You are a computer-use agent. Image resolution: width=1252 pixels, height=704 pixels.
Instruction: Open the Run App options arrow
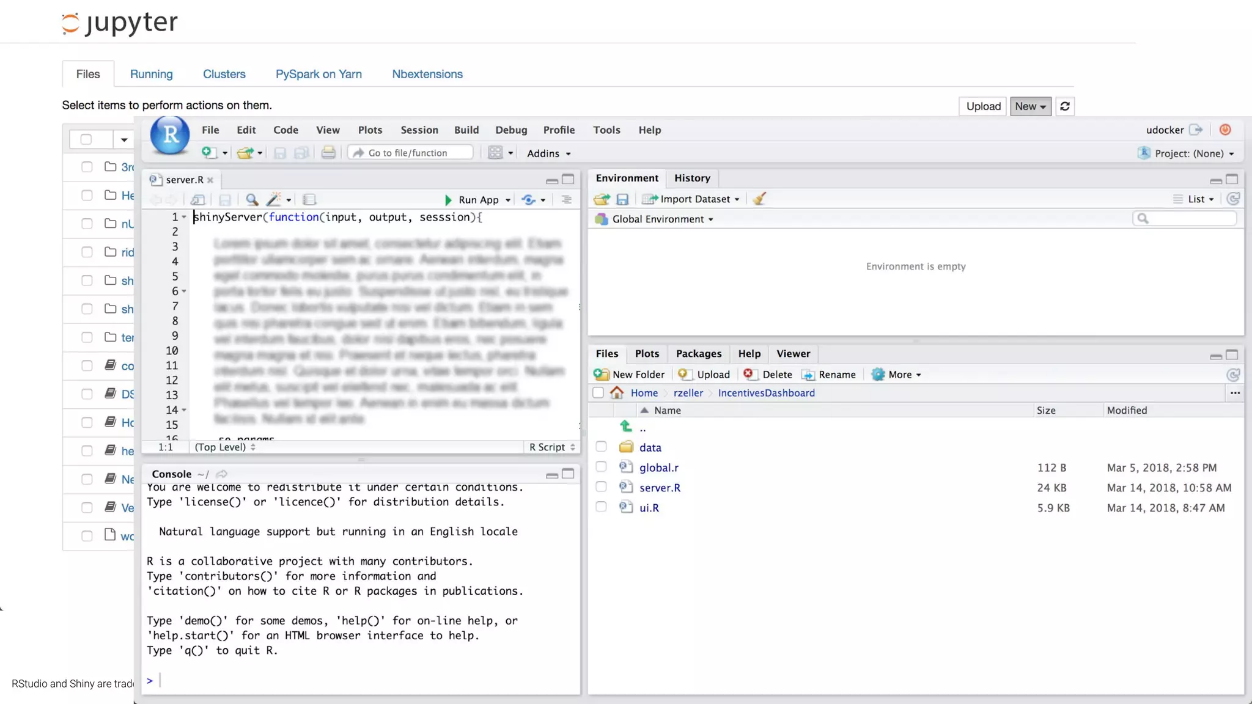point(508,200)
